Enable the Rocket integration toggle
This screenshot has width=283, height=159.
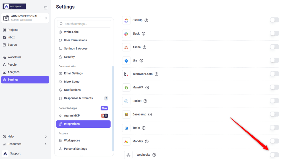pos(274,101)
